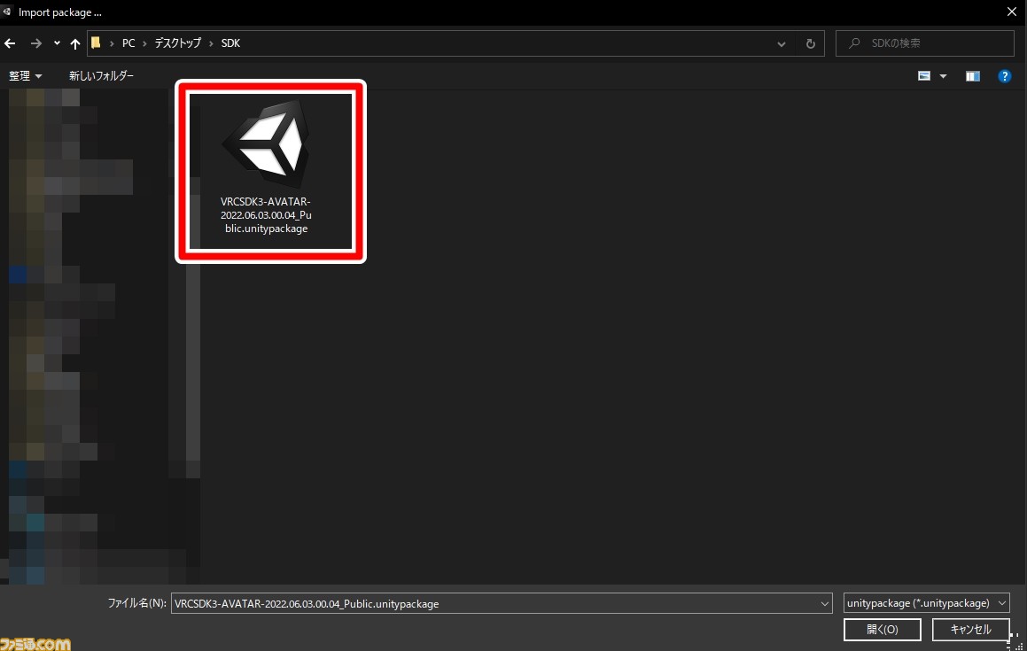
Task: Expand chevron after PC in breadcrumb
Action: tap(144, 43)
